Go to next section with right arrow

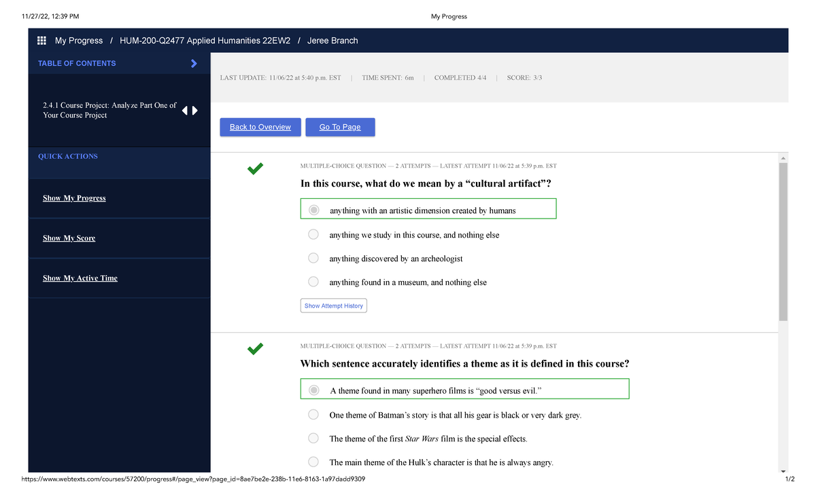point(195,111)
